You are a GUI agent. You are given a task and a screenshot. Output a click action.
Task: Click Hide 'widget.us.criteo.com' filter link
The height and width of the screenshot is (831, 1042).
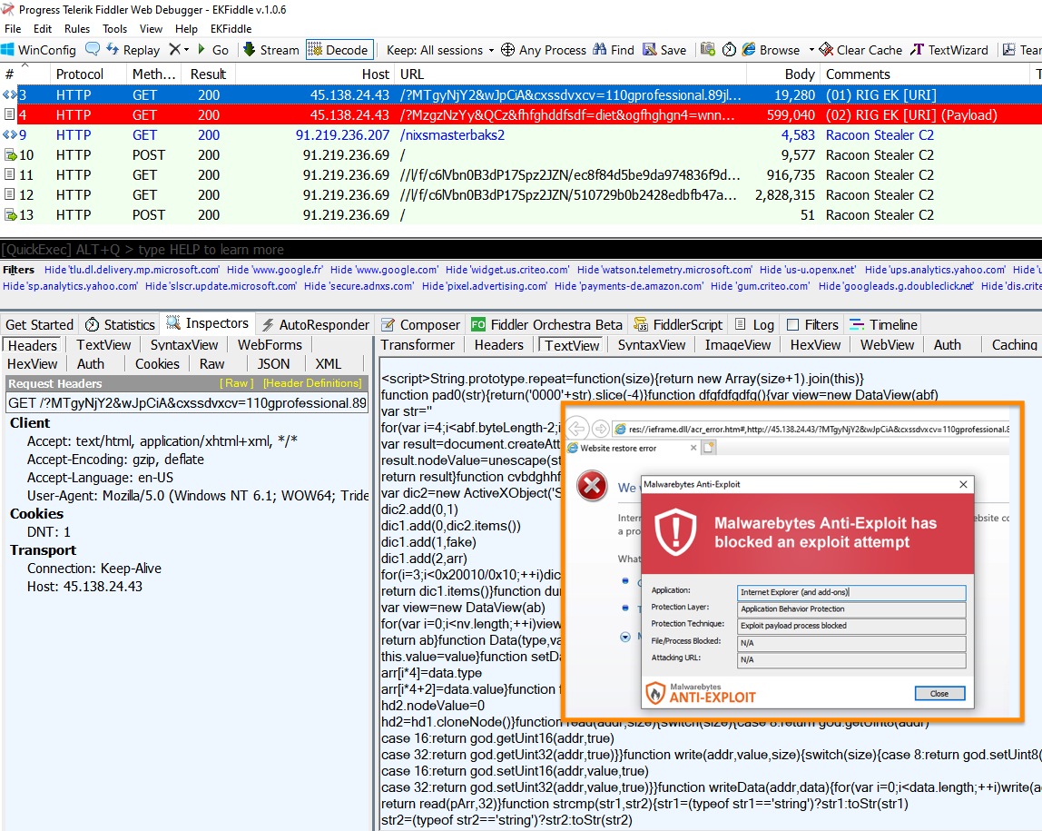(507, 270)
